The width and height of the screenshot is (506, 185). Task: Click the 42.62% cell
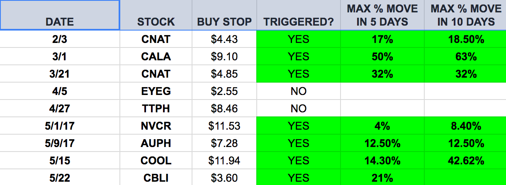click(465, 160)
